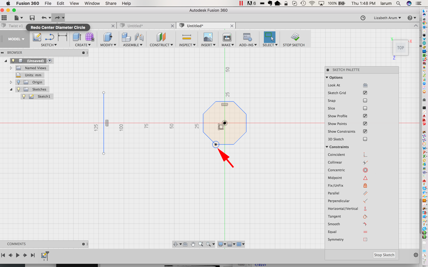
Task: Toggle Sketch1 visibility lightbulb
Action: (x=24, y=97)
